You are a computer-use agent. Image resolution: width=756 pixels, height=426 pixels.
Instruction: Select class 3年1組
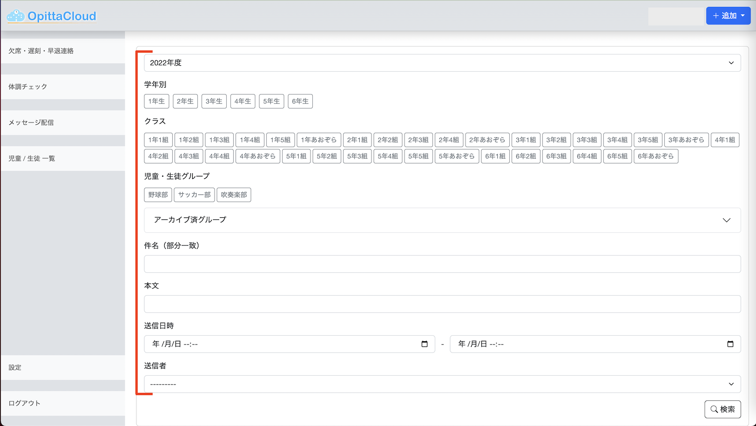point(526,140)
